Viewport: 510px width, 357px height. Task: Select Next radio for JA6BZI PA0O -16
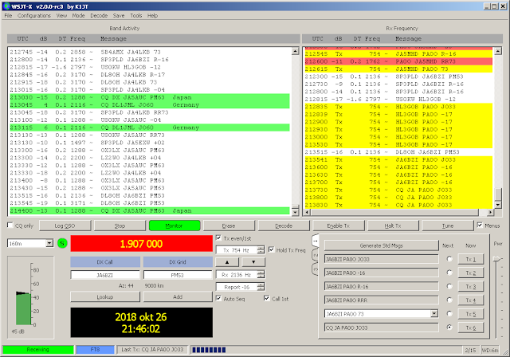[449, 273]
